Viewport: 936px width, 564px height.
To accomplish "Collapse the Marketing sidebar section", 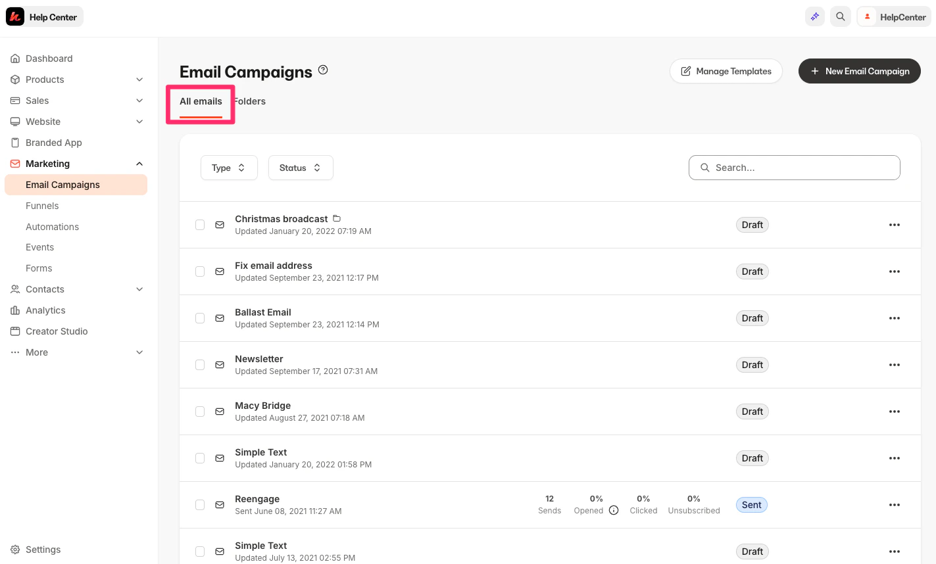I will pos(139,164).
